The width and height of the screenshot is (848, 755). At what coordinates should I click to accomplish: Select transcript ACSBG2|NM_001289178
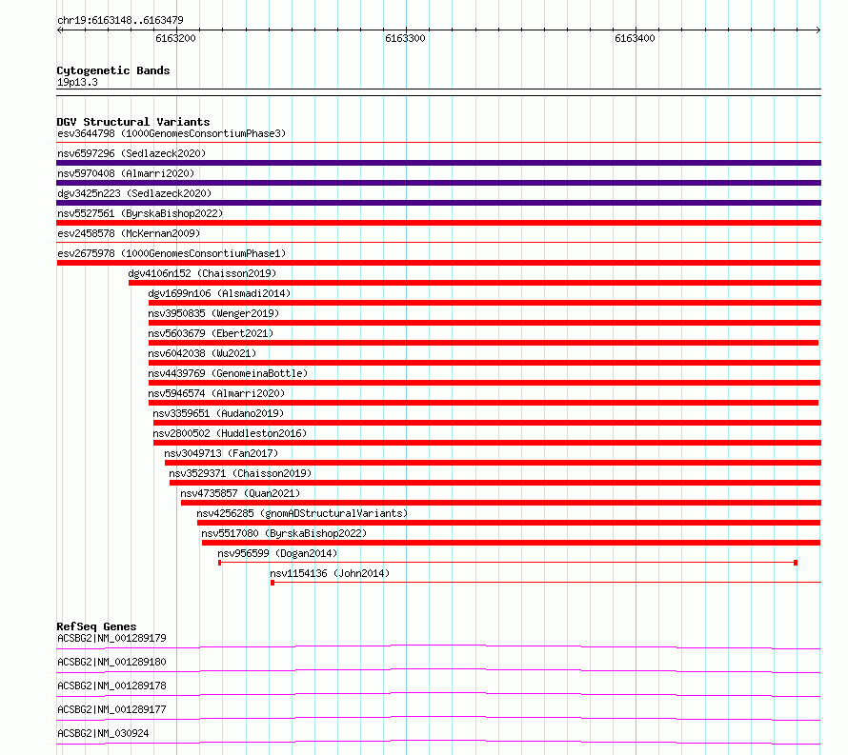tap(111, 685)
